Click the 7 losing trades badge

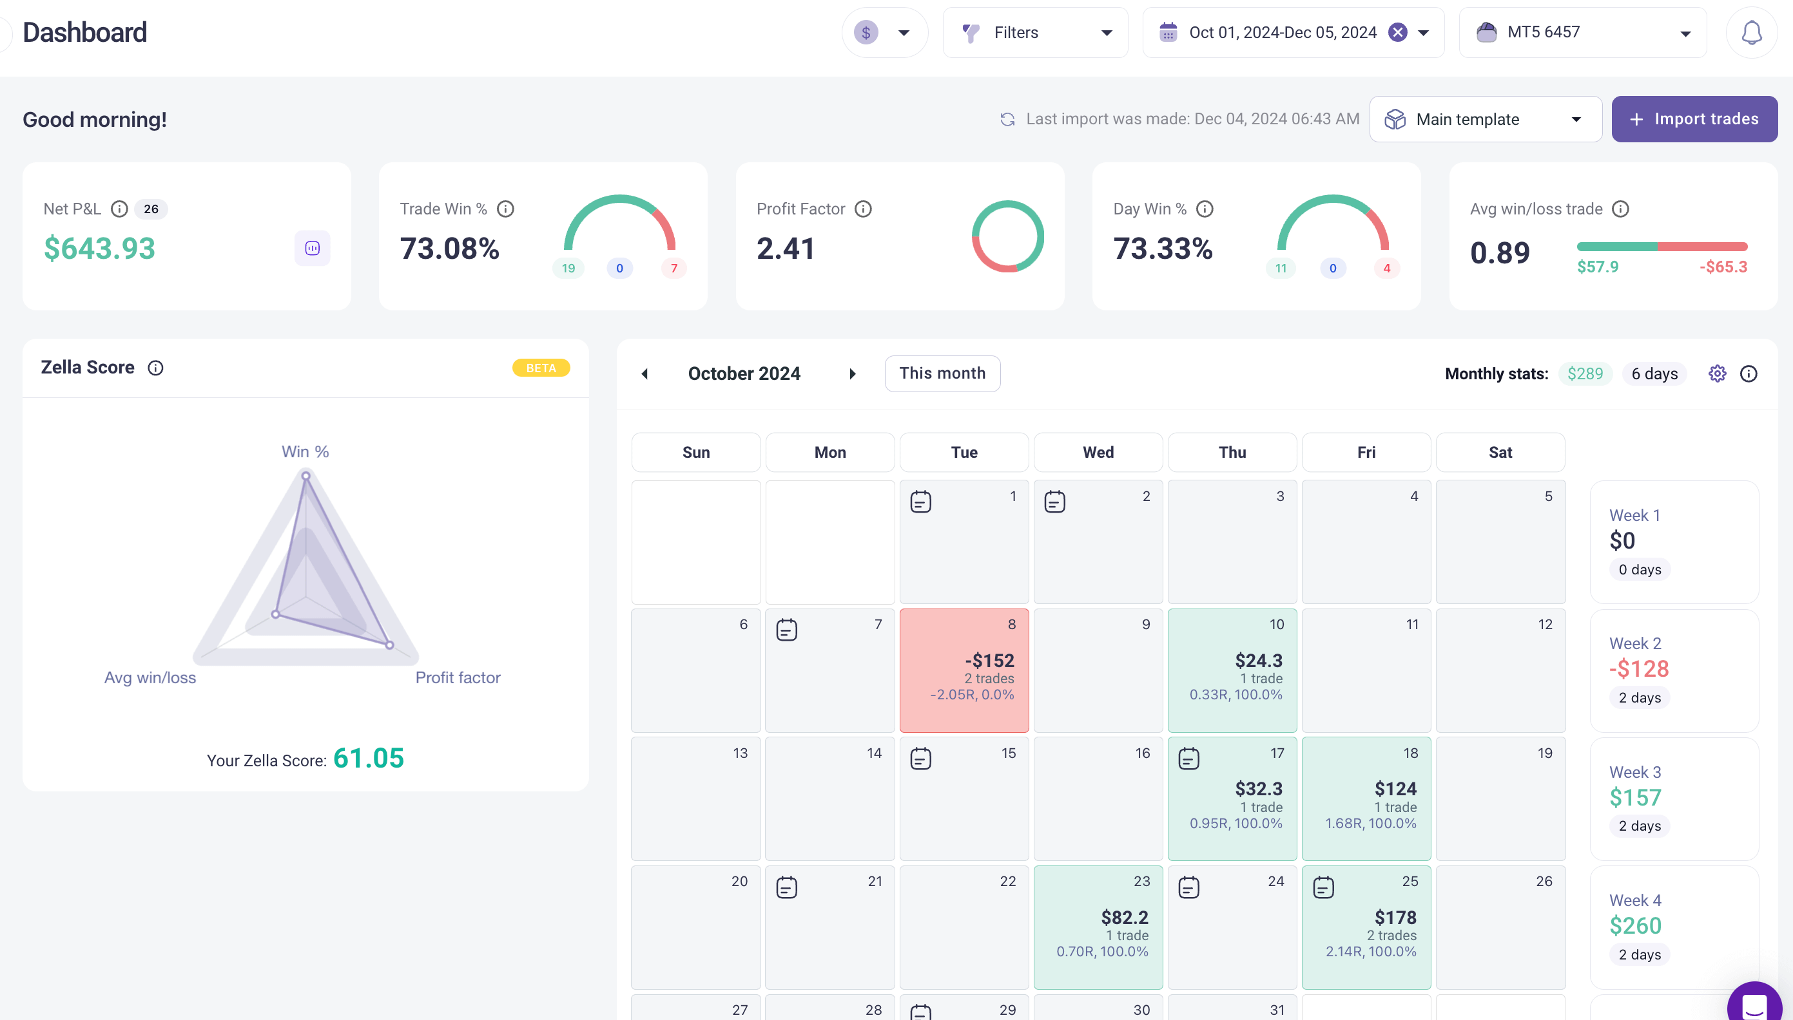674,269
